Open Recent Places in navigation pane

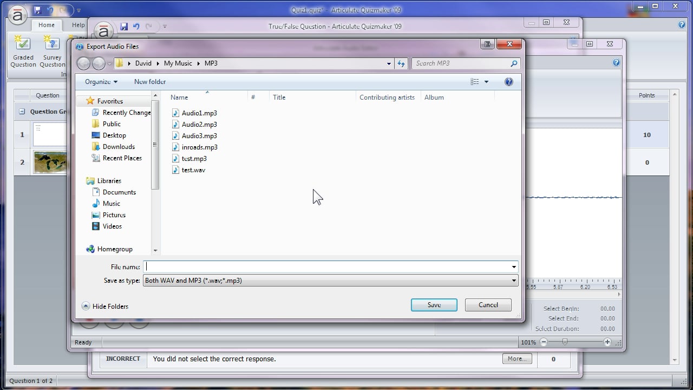116,158
